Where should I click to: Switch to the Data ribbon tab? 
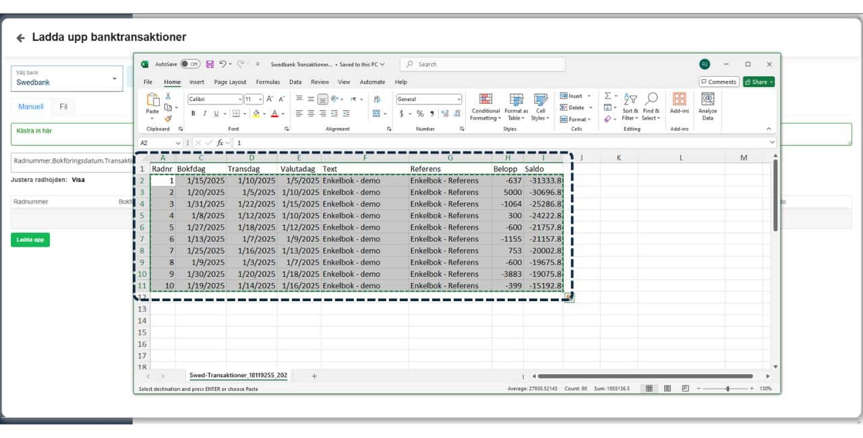295,82
